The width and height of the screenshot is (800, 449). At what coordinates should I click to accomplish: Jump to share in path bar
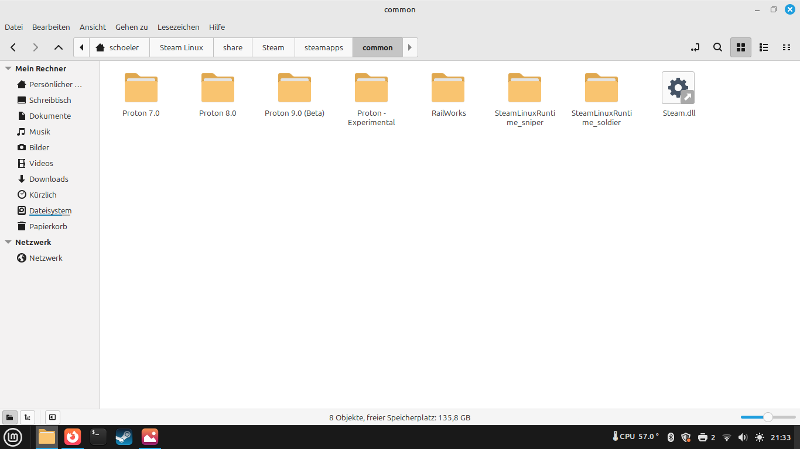[233, 47]
